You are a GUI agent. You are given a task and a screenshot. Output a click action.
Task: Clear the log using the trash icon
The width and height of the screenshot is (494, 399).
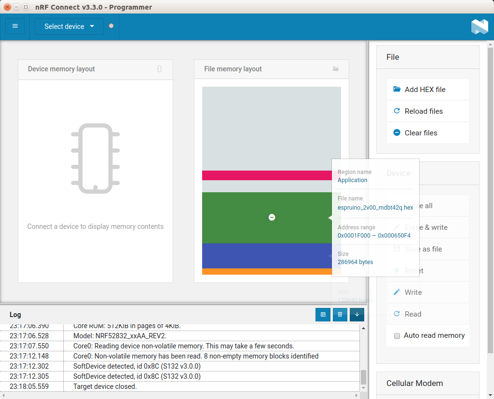point(340,314)
